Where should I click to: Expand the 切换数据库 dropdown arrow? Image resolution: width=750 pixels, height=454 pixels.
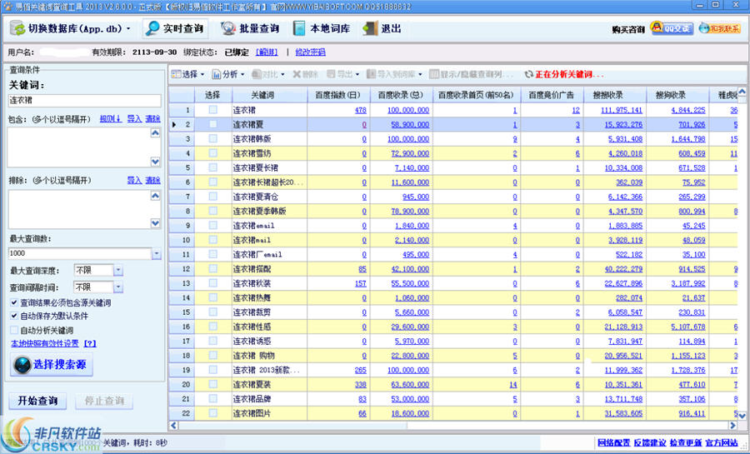(128, 28)
